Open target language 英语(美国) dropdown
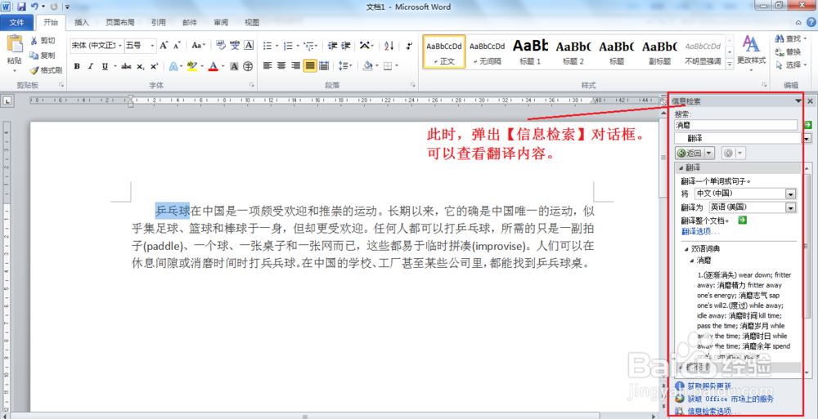818x419 pixels. point(791,207)
